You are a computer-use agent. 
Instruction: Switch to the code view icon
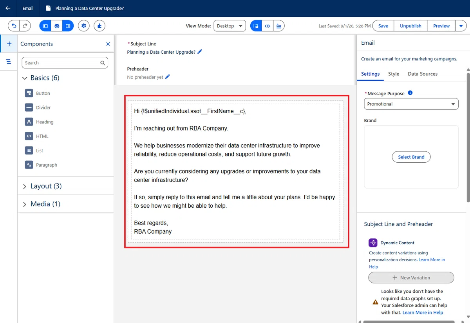point(267,26)
